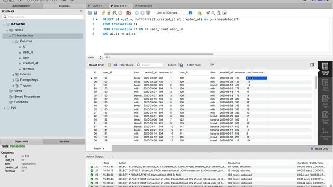Screen dimensions: 333x187
Task: Click the purchasedate... column header
Action: (255, 72)
